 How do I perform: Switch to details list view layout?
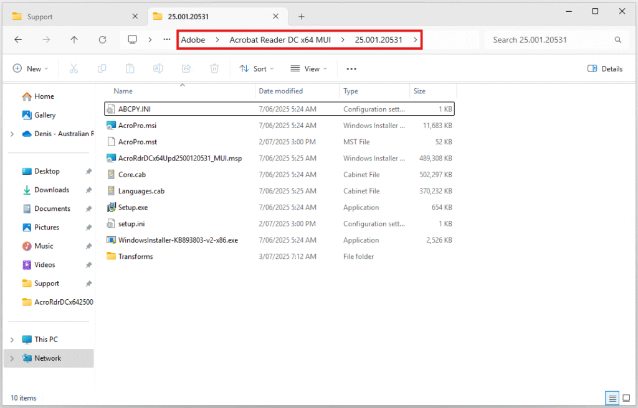pos(612,398)
